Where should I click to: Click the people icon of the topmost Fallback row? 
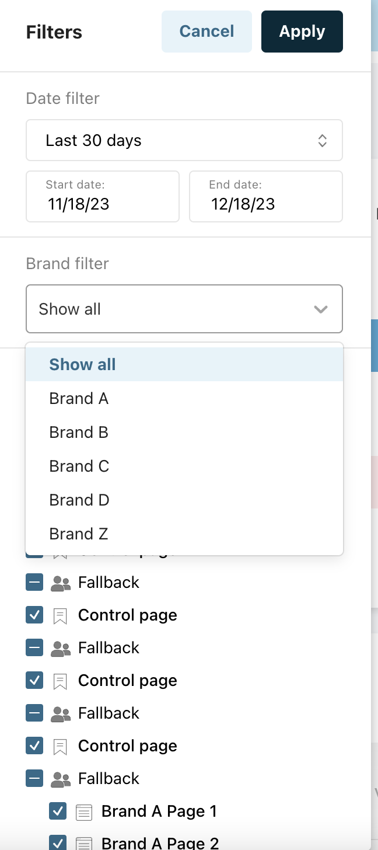pyautogui.click(x=61, y=583)
